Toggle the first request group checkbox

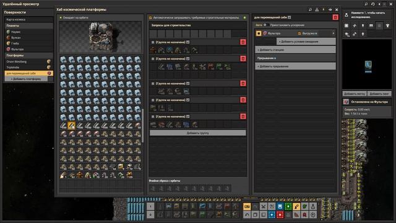153,42
